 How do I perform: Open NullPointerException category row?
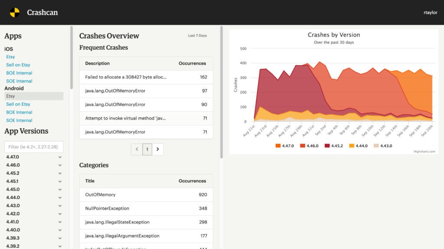coord(146,209)
